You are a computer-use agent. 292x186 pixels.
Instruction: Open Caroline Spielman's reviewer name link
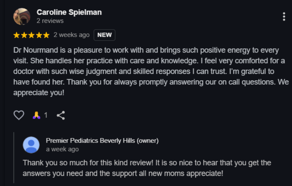coord(69,12)
